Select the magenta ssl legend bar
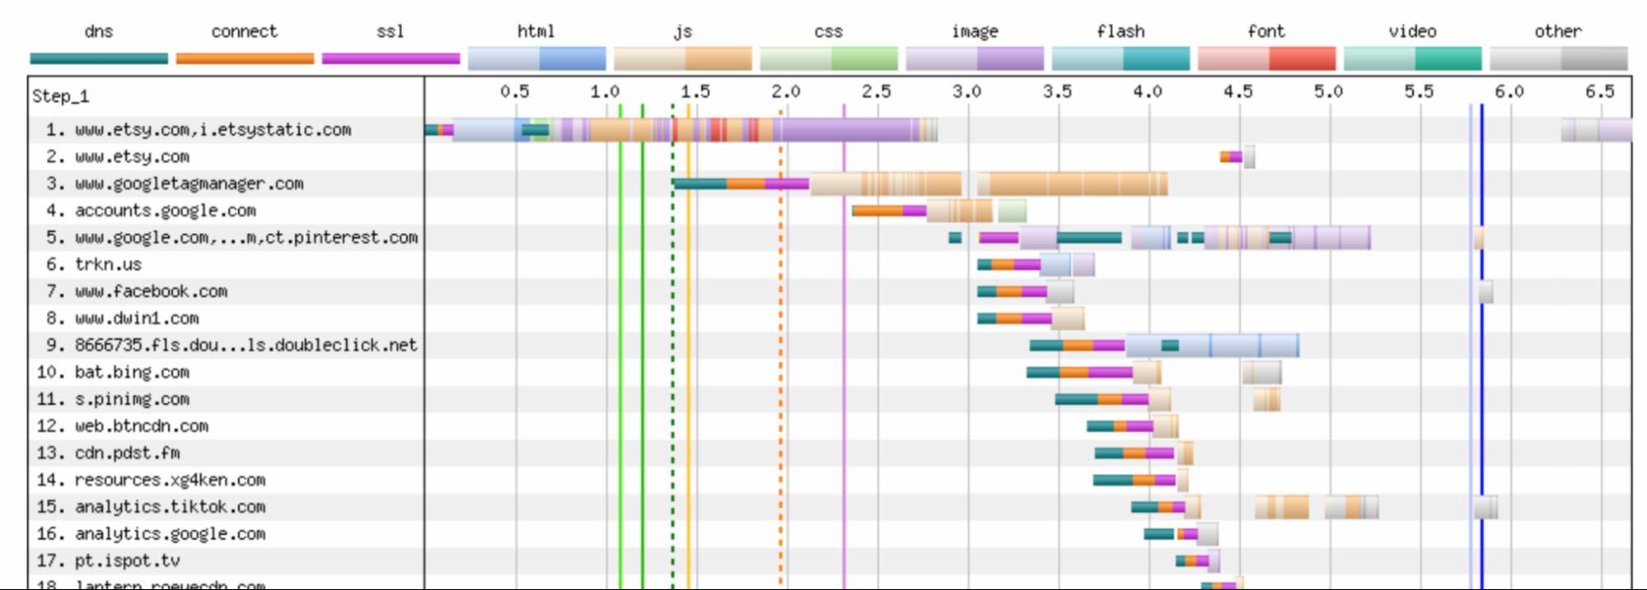This screenshot has width=1647, height=590. pyautogui.click(x=391, y=58)
